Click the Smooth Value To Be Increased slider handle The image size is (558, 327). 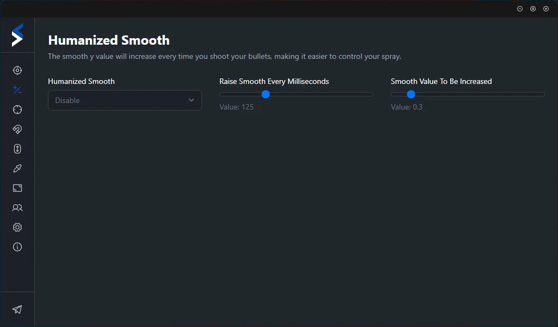pos(411,94)
